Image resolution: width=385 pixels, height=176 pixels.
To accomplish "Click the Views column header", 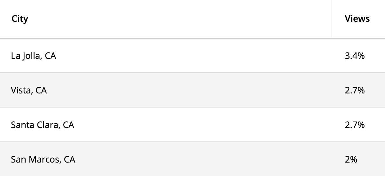I will [x=357, y=19].
